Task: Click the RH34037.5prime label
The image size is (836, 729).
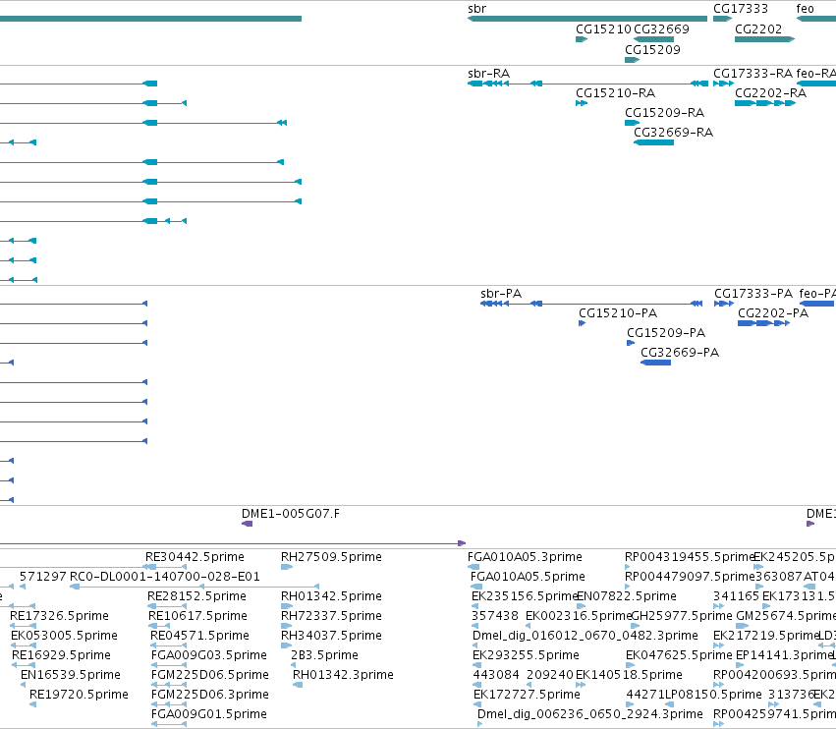Action: pyautogui.click(x=331, y=635)
